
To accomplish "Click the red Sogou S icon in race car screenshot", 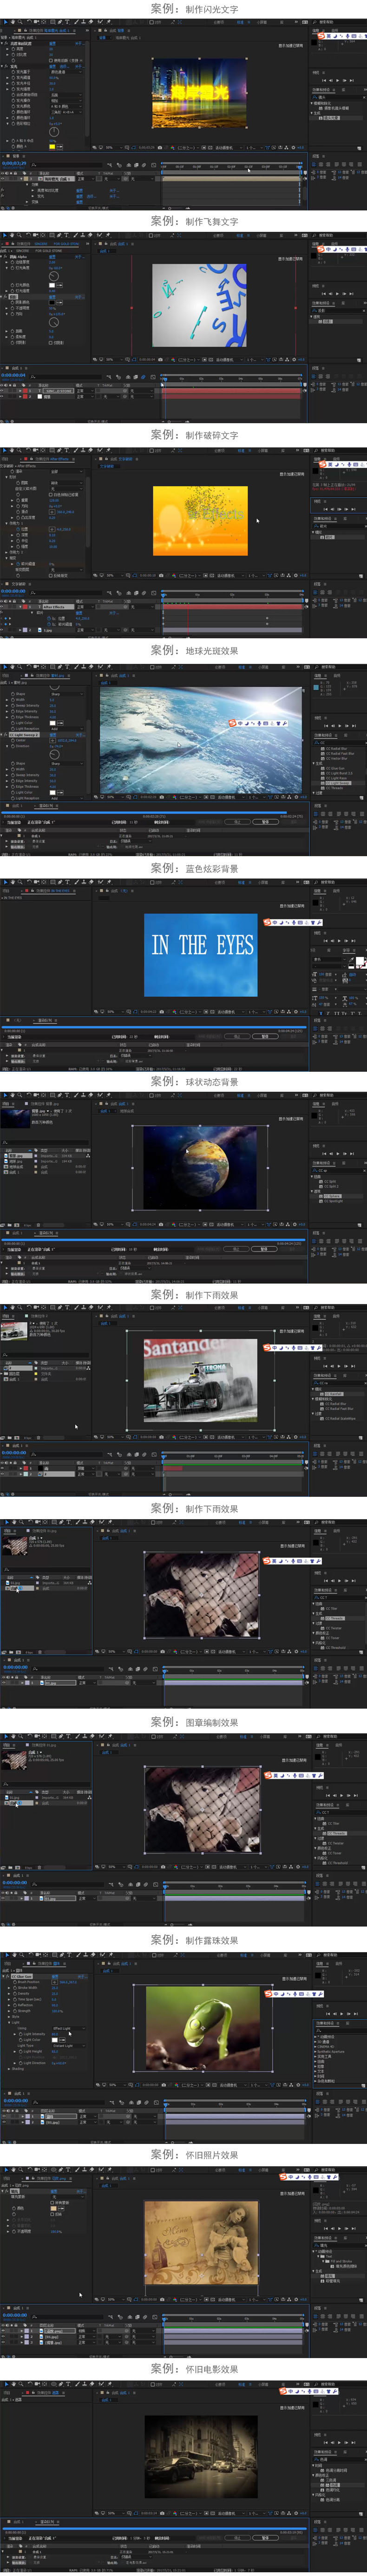I will point(268,1347).
